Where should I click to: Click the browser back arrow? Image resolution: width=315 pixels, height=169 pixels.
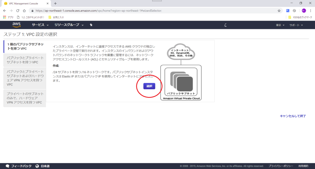coord(5,11)
